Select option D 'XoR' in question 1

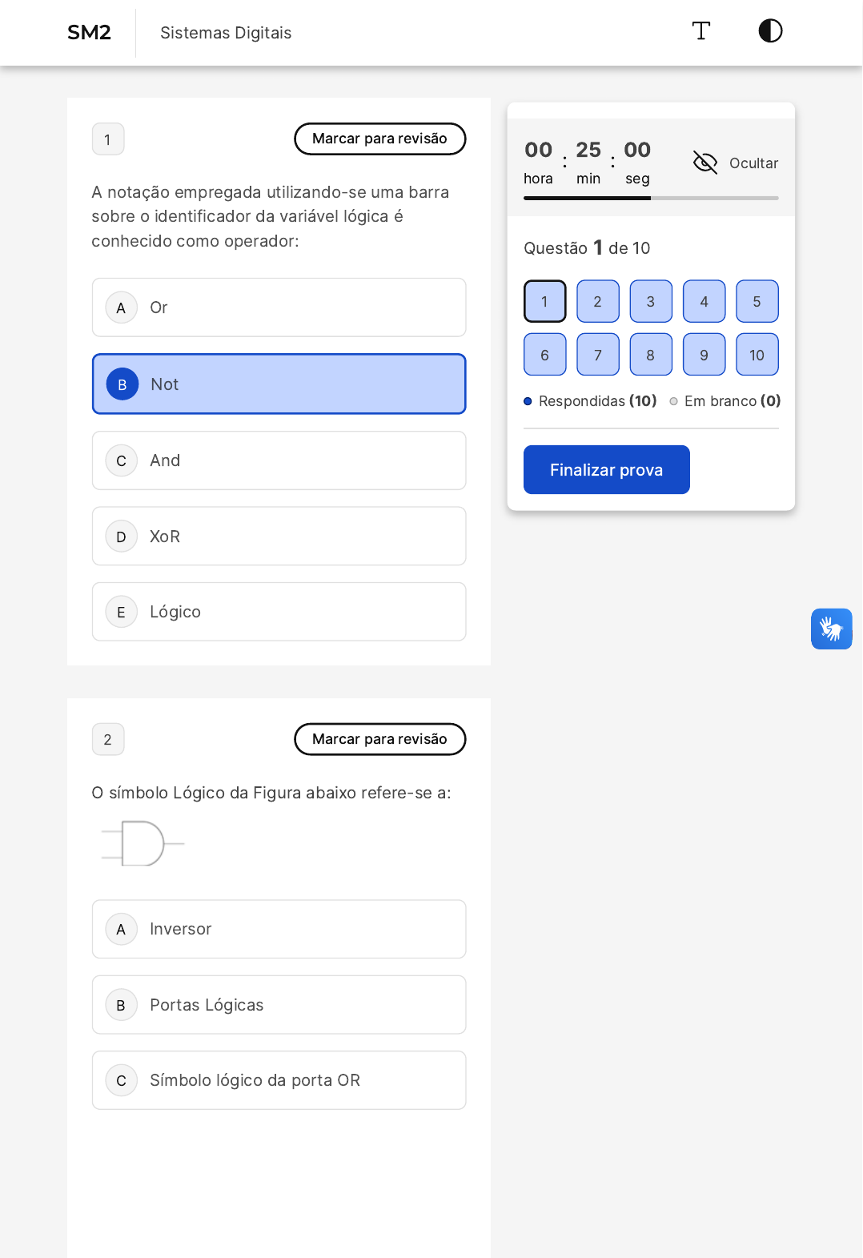tap(279, 537)
